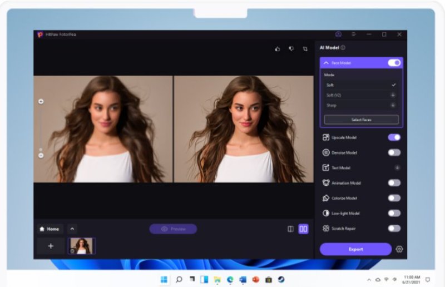The height and width of the screenshot is (287, 445).
Task: Switch to side-by-side view icon
Action: click(303, 229)
